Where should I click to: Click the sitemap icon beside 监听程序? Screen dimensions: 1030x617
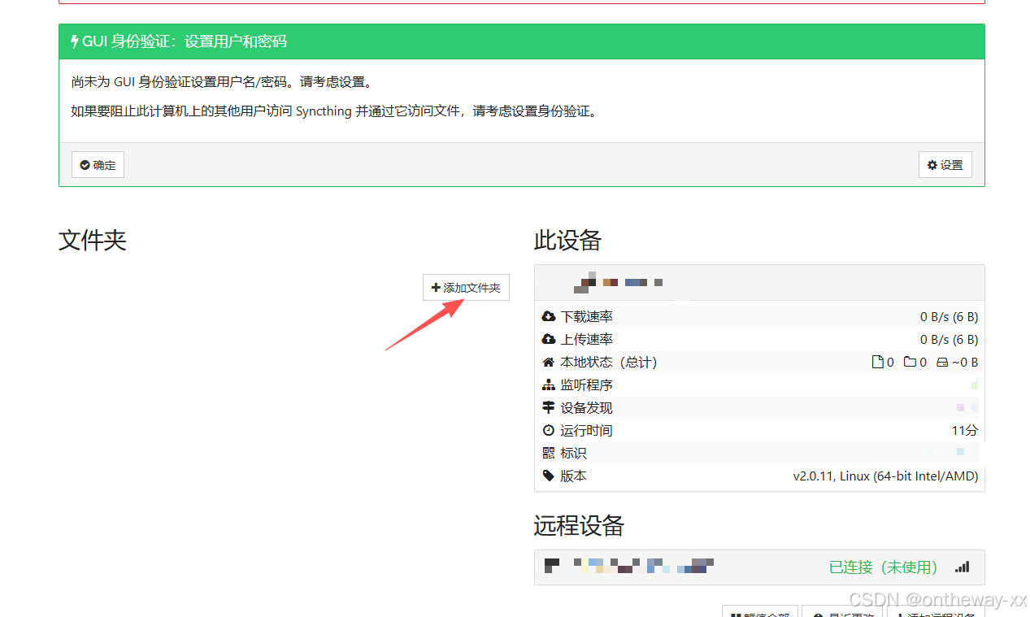(549, 385)
